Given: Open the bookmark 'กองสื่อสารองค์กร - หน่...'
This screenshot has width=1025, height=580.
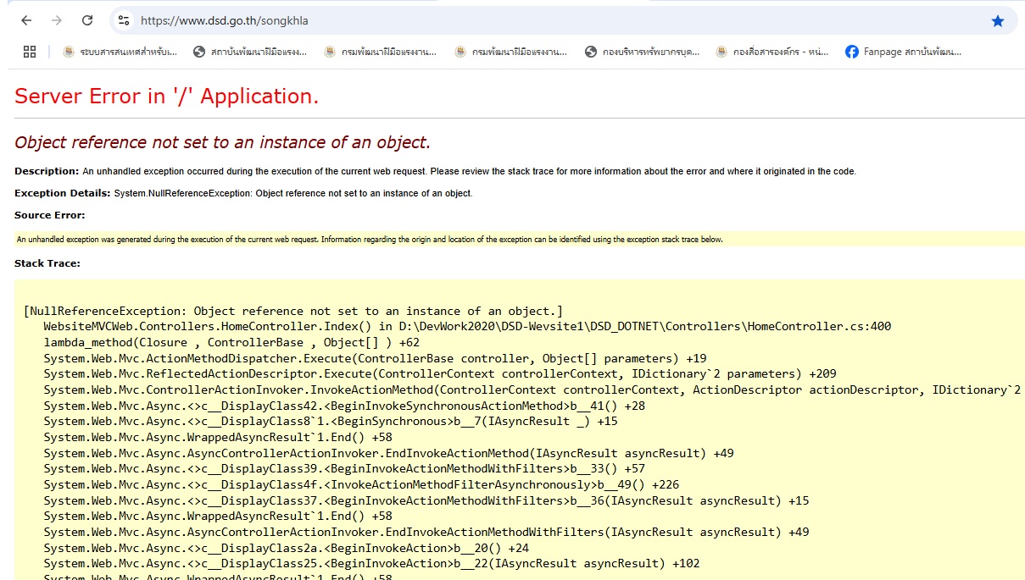Looking at the screenshot, I should click(773, 52).
